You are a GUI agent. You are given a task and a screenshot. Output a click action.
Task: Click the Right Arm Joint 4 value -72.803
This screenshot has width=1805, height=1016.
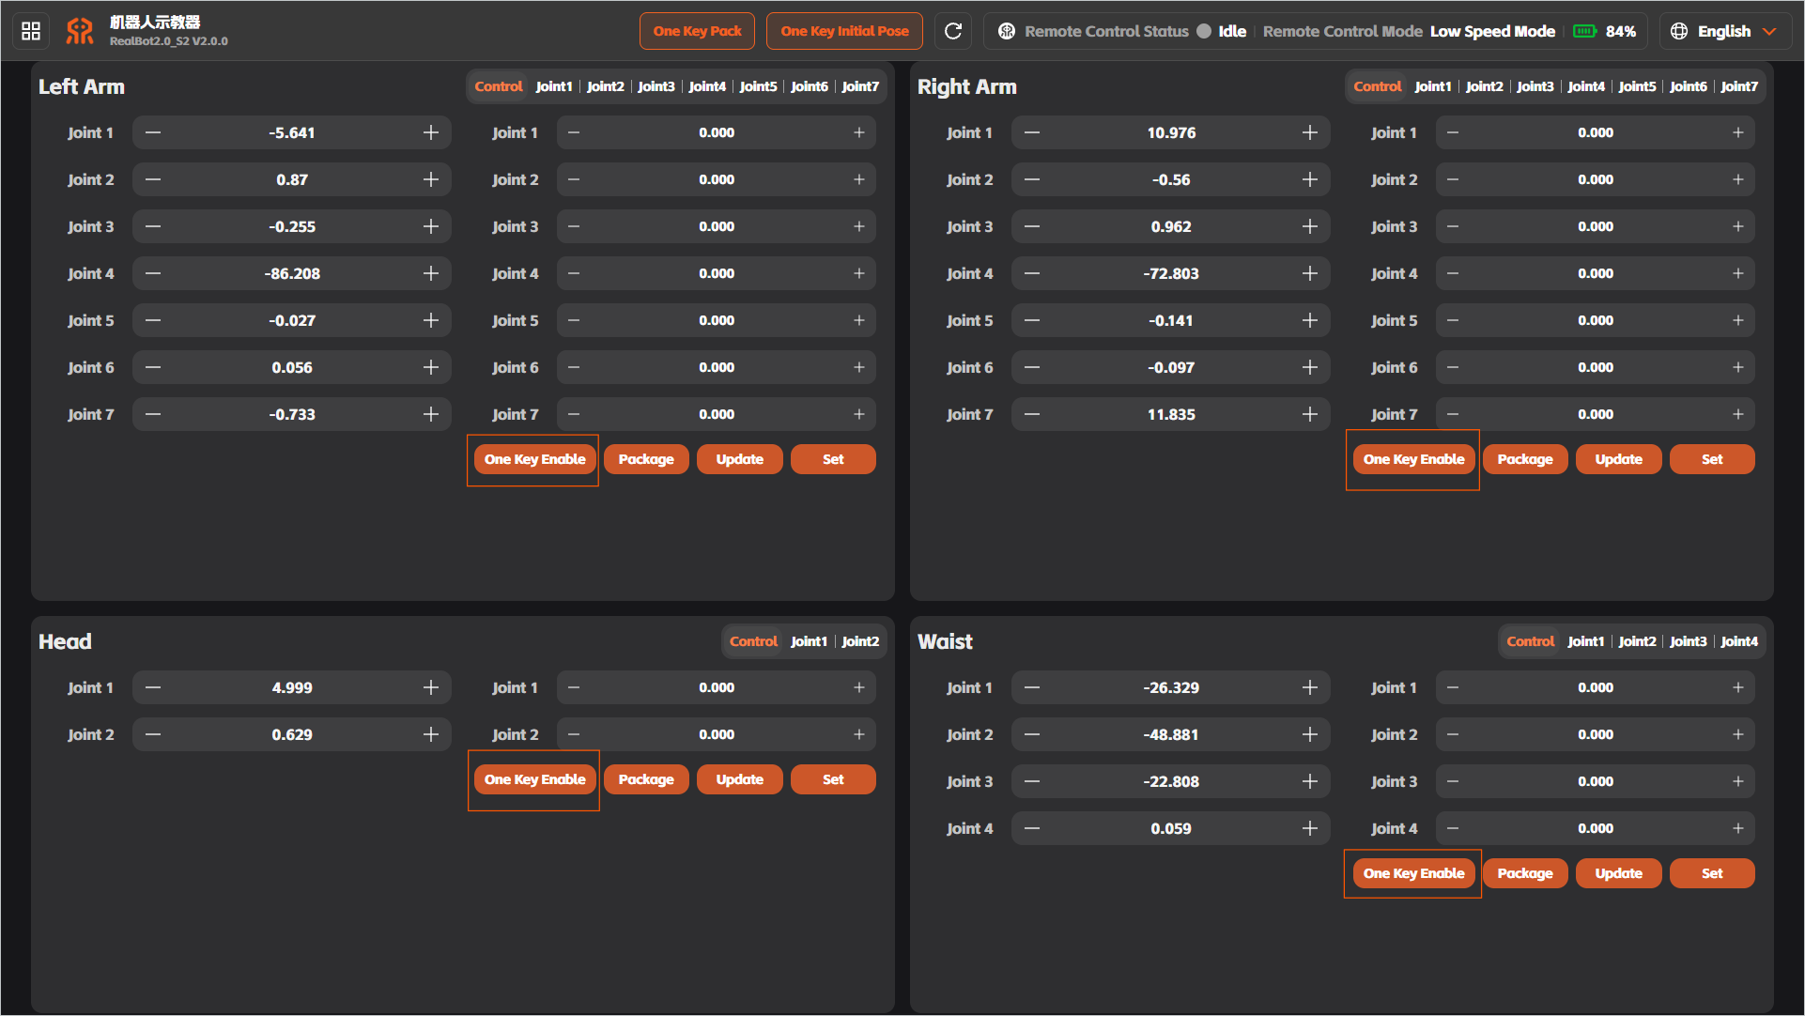click(1171, 273)
